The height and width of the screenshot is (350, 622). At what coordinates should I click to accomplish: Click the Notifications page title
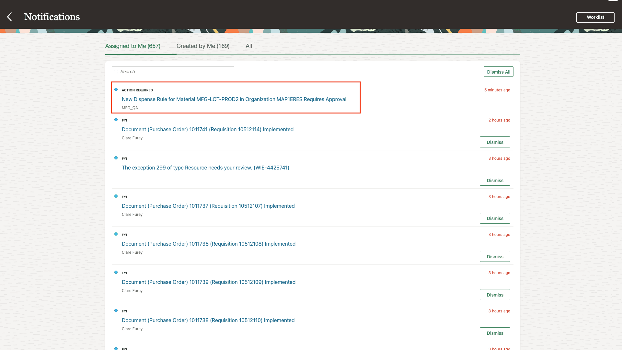click(x=52, y=17)
